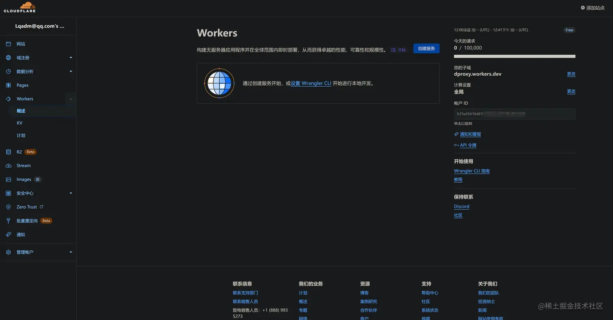Open the 通知和警报 link
The width and height of the screenshot is (613, 320).
click(x=470, y=134)
